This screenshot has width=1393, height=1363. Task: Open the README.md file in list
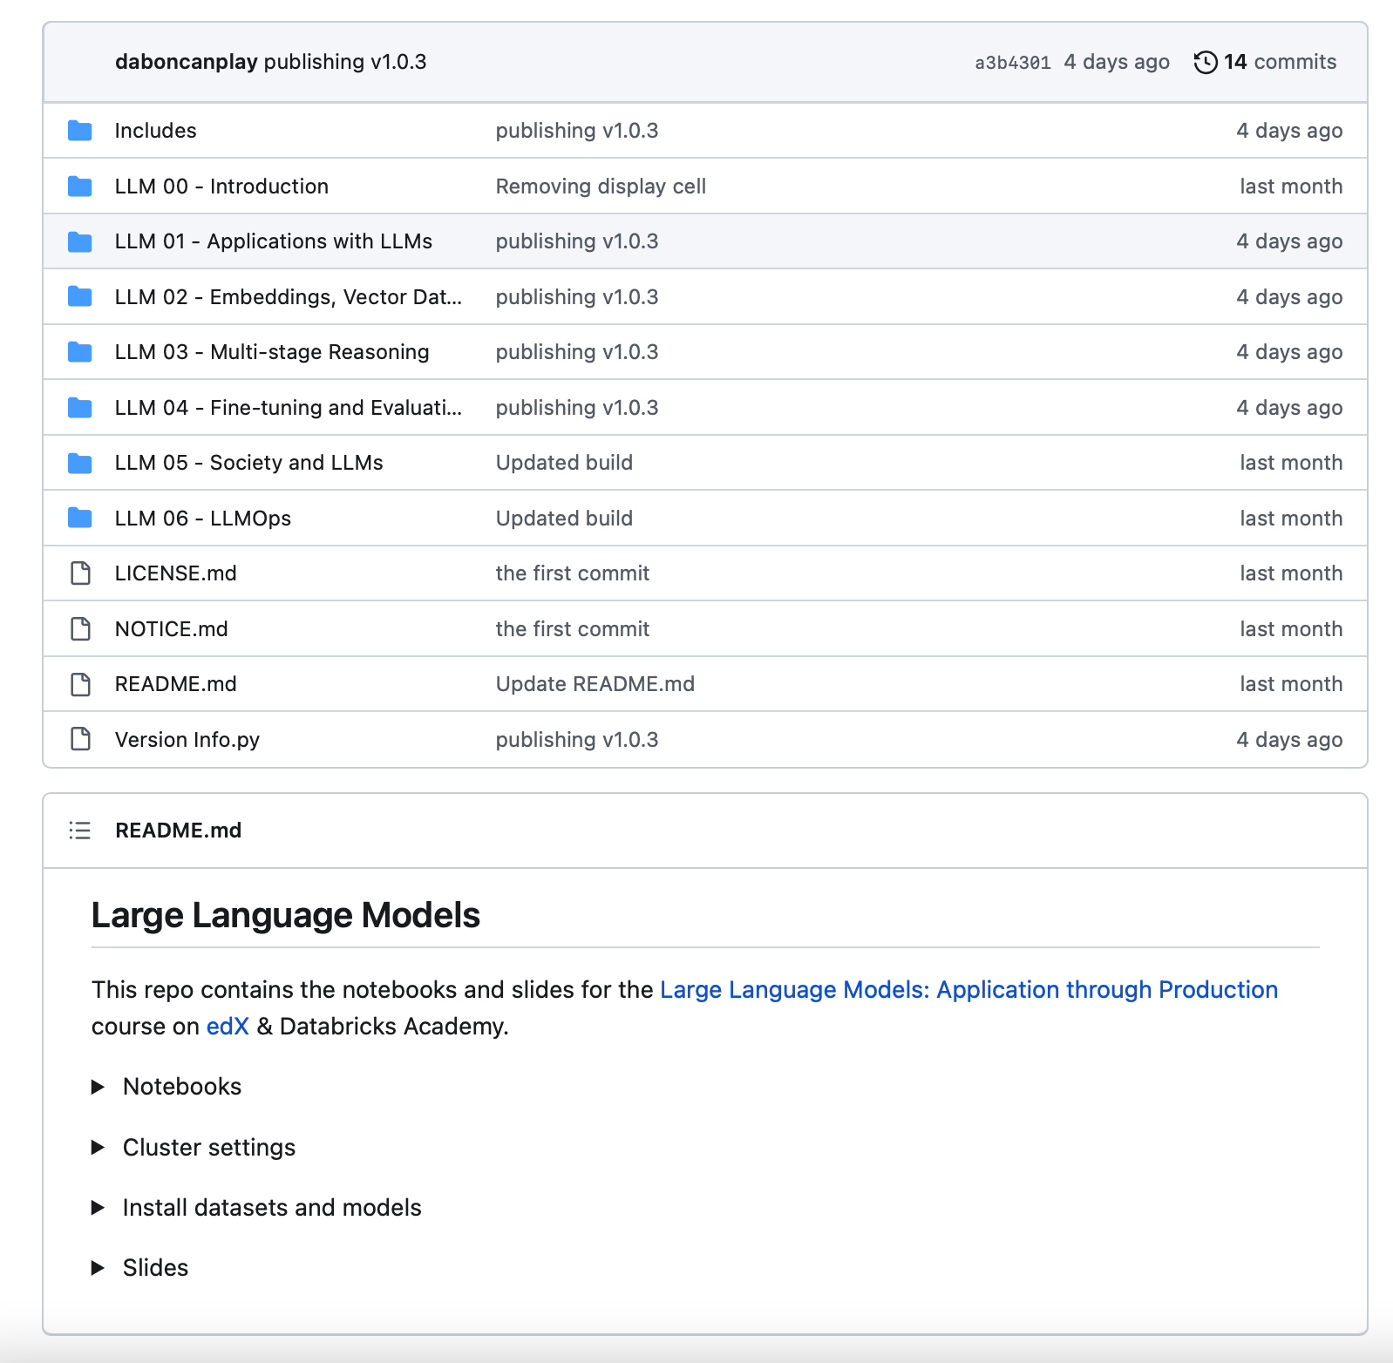click(x=175, y=684)
